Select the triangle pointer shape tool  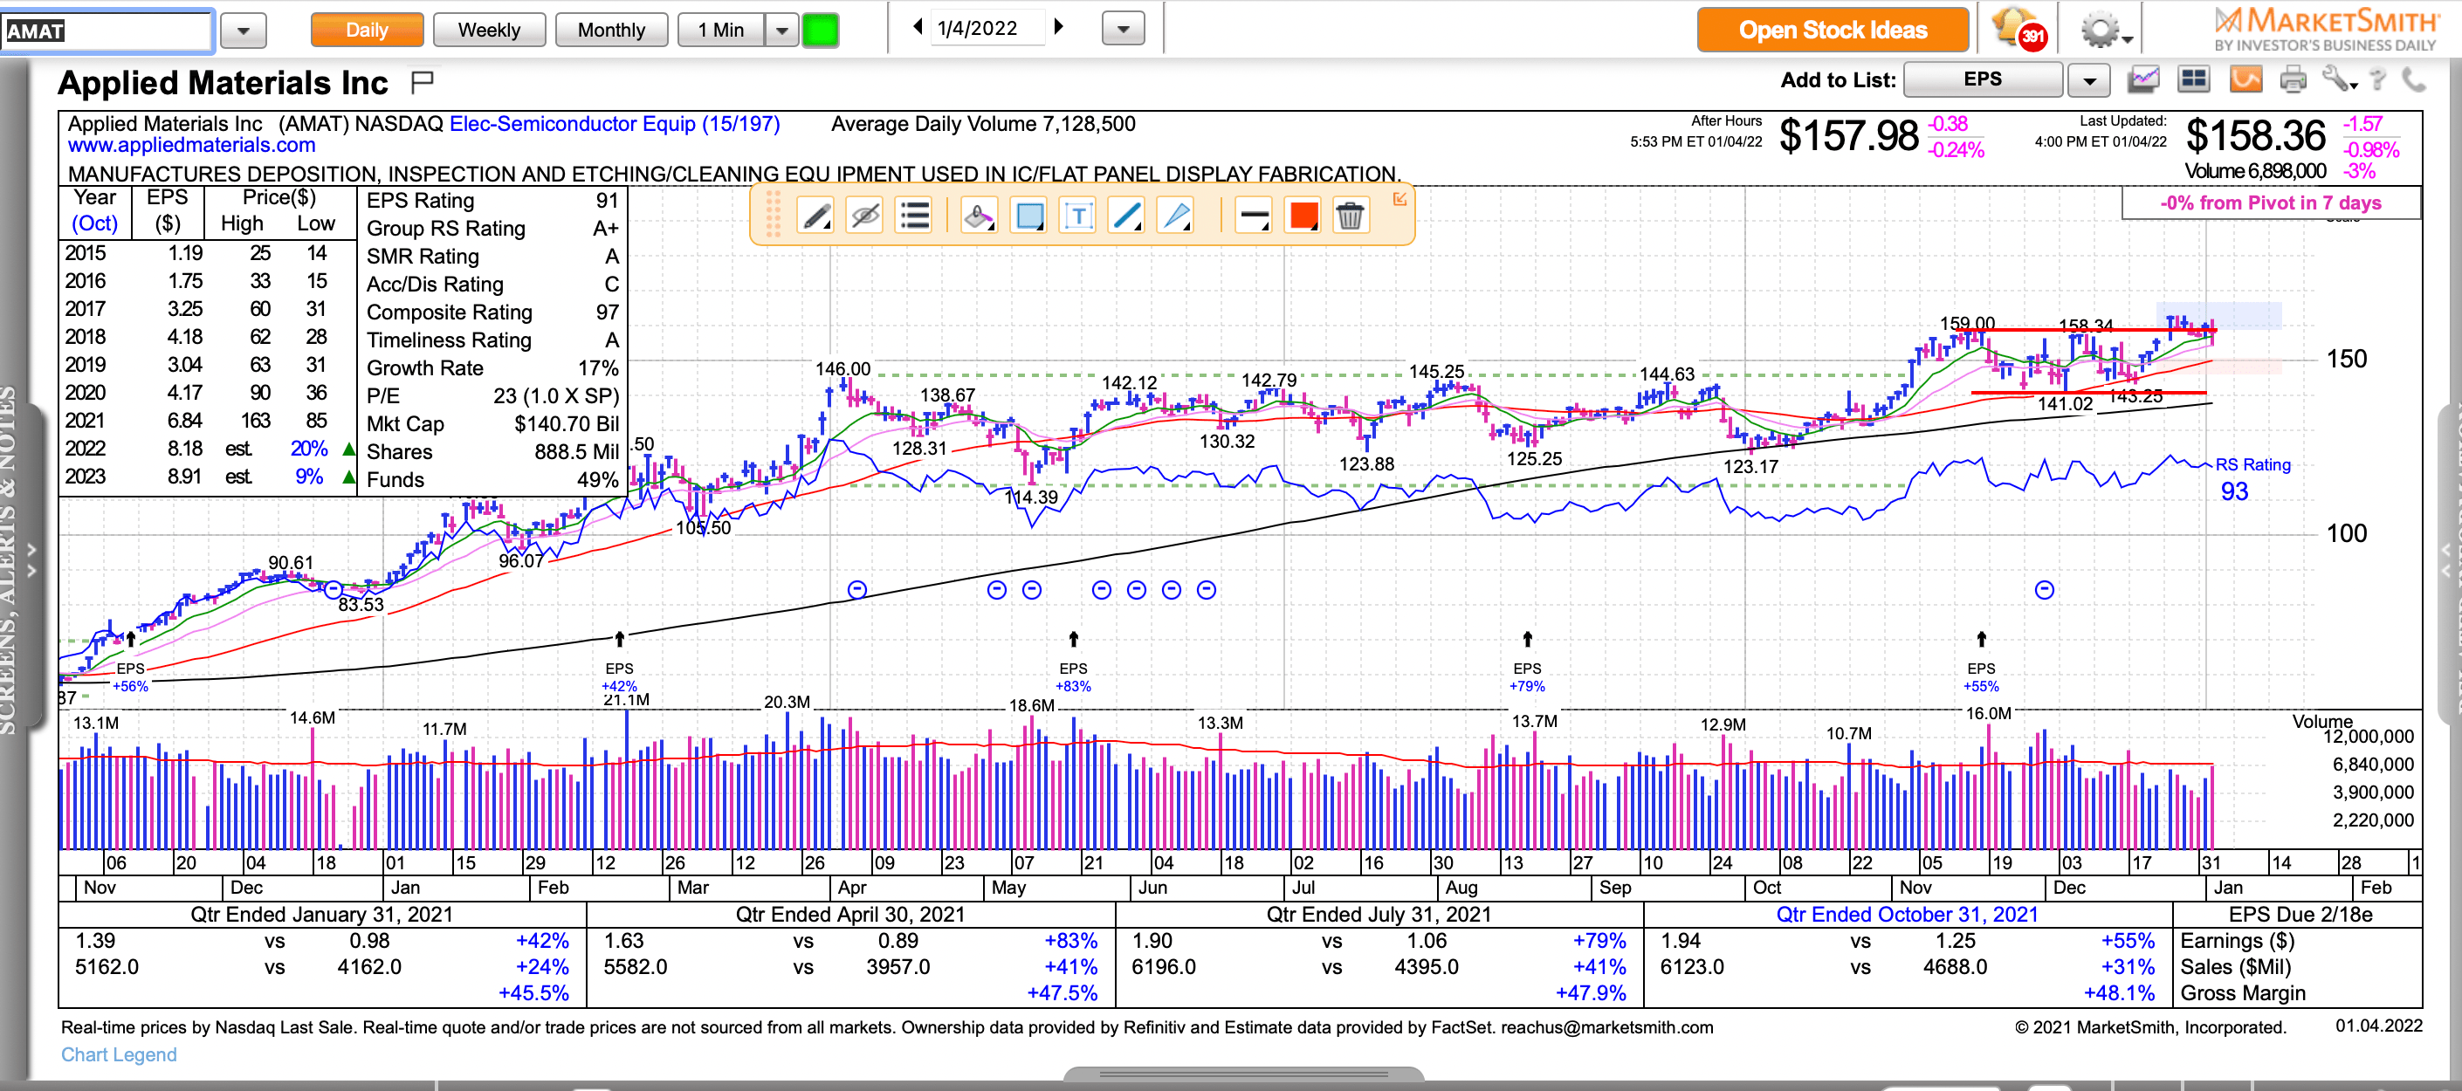(1177, 216)
